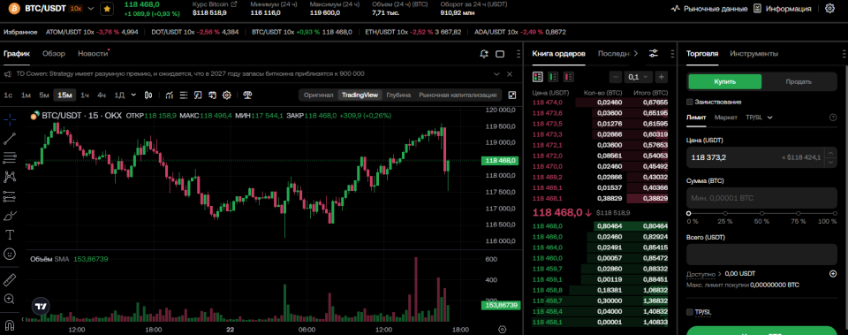
Task: Expand more timeframes chevron after 1Д
Action: 133,95
